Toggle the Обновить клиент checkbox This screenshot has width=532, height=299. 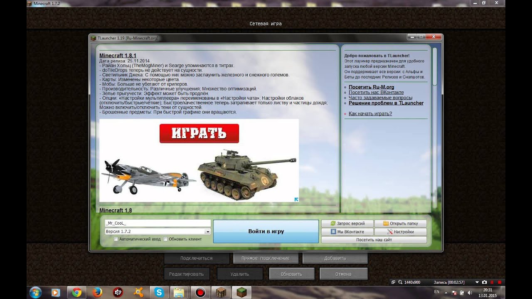165,239
